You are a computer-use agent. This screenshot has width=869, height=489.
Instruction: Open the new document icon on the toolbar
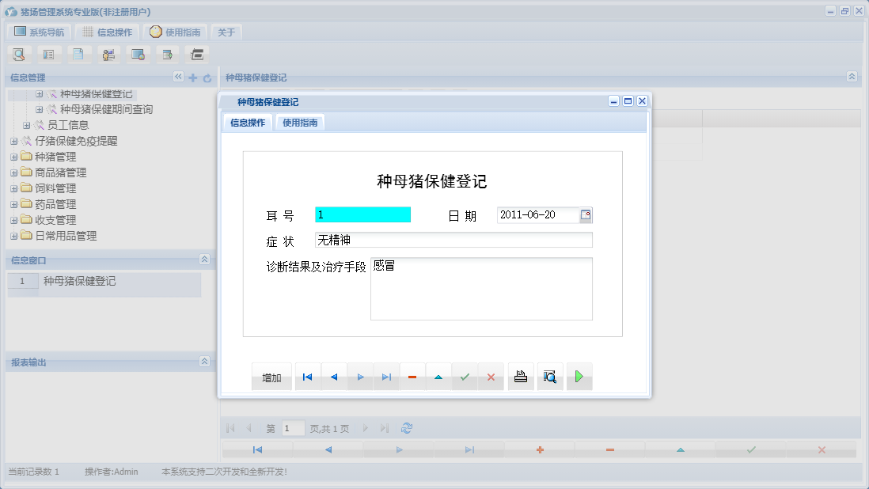(x=79, y=54)
